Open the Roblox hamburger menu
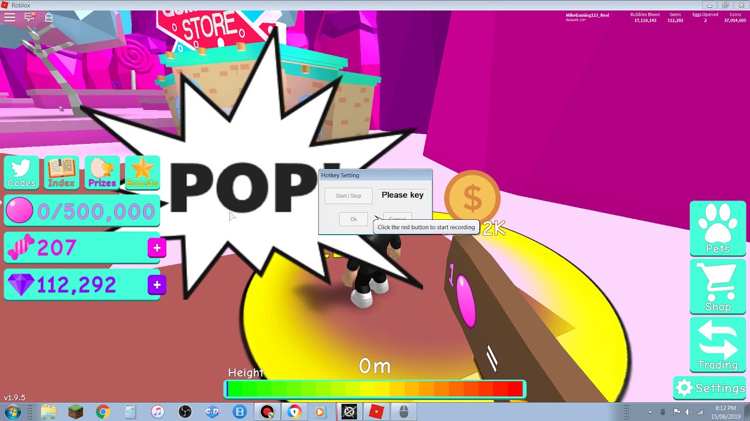Screen dimensions: 750x421 (x=9, y=18)
